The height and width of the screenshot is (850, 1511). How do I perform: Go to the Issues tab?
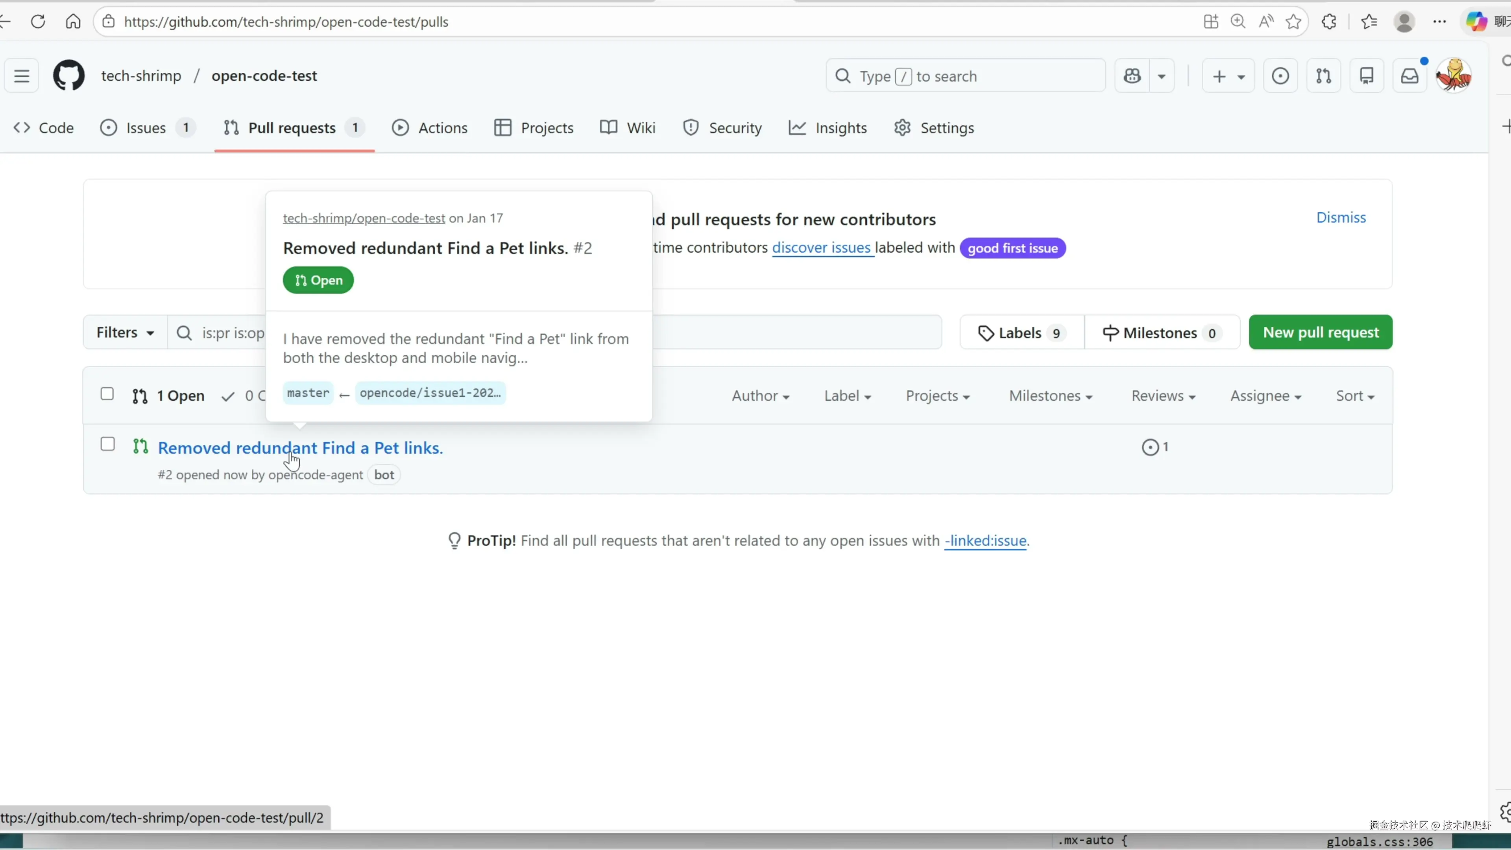(x=146, y=128)
